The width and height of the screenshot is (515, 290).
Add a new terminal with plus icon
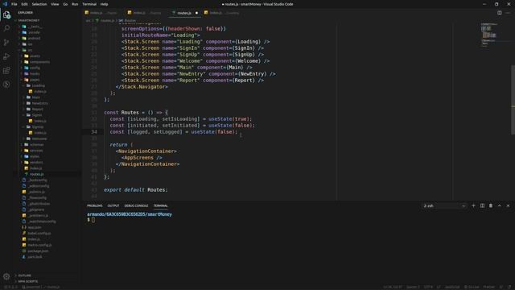pos(473,205)
